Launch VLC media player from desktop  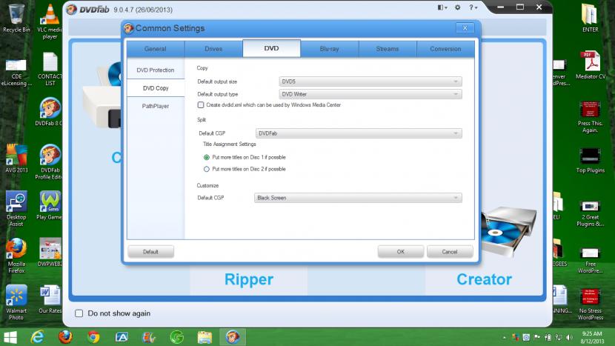click(50, 21)
